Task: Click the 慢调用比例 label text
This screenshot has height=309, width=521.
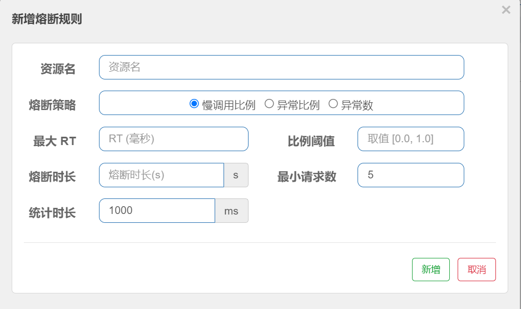Action: (x=229, y=106)
